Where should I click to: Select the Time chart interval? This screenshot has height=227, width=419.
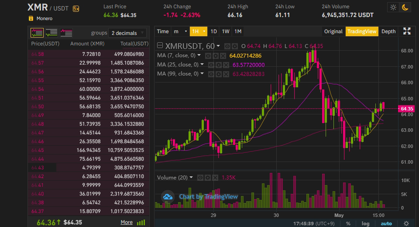pos(163,31)
